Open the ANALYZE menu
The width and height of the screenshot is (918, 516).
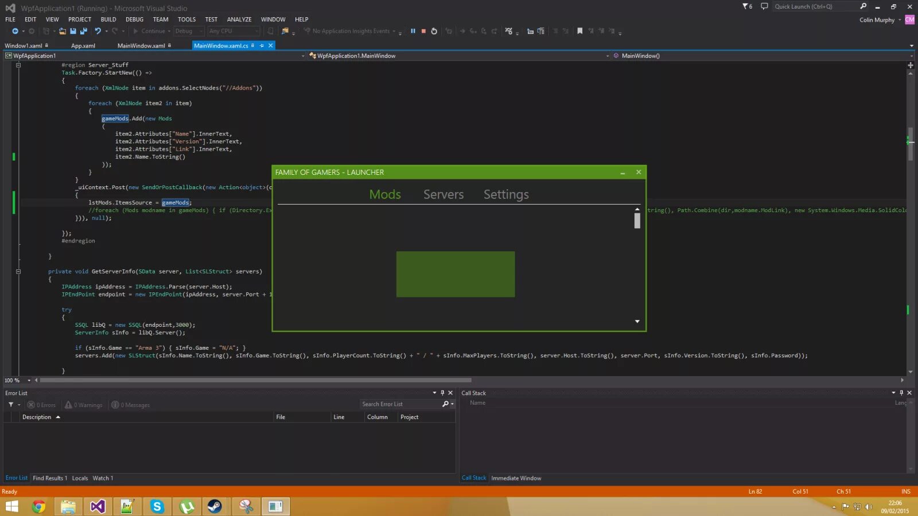tap(239, 19)
